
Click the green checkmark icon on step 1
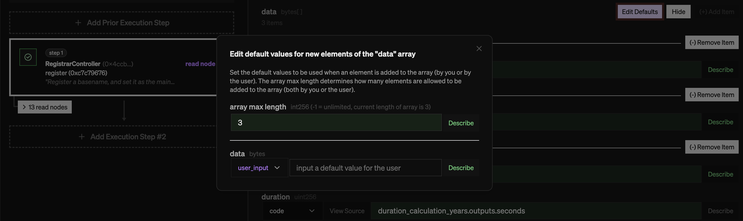click(28, 57)
